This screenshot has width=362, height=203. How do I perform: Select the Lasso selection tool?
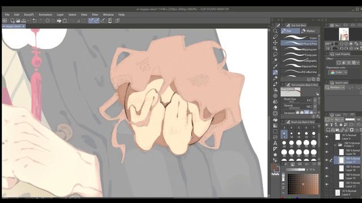point(275,54)
